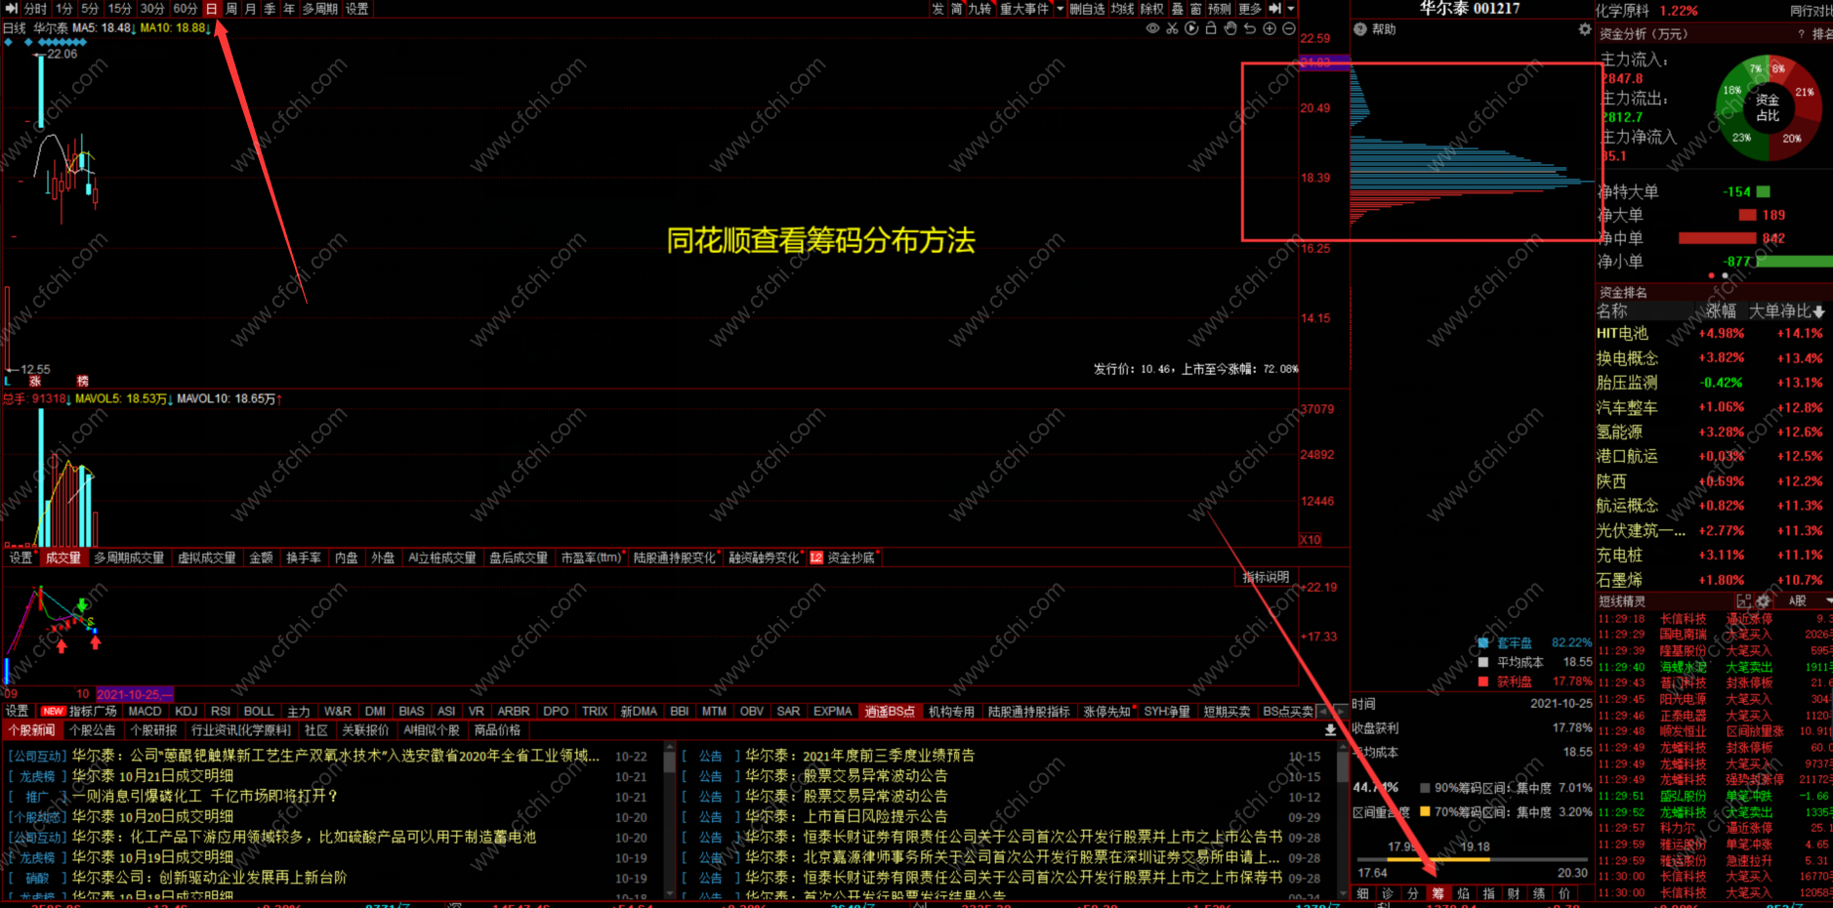The image size is (1833, 908).
Task: Click the 九转 indicator button
Action: pyautogui.click(x=979, y=9)
